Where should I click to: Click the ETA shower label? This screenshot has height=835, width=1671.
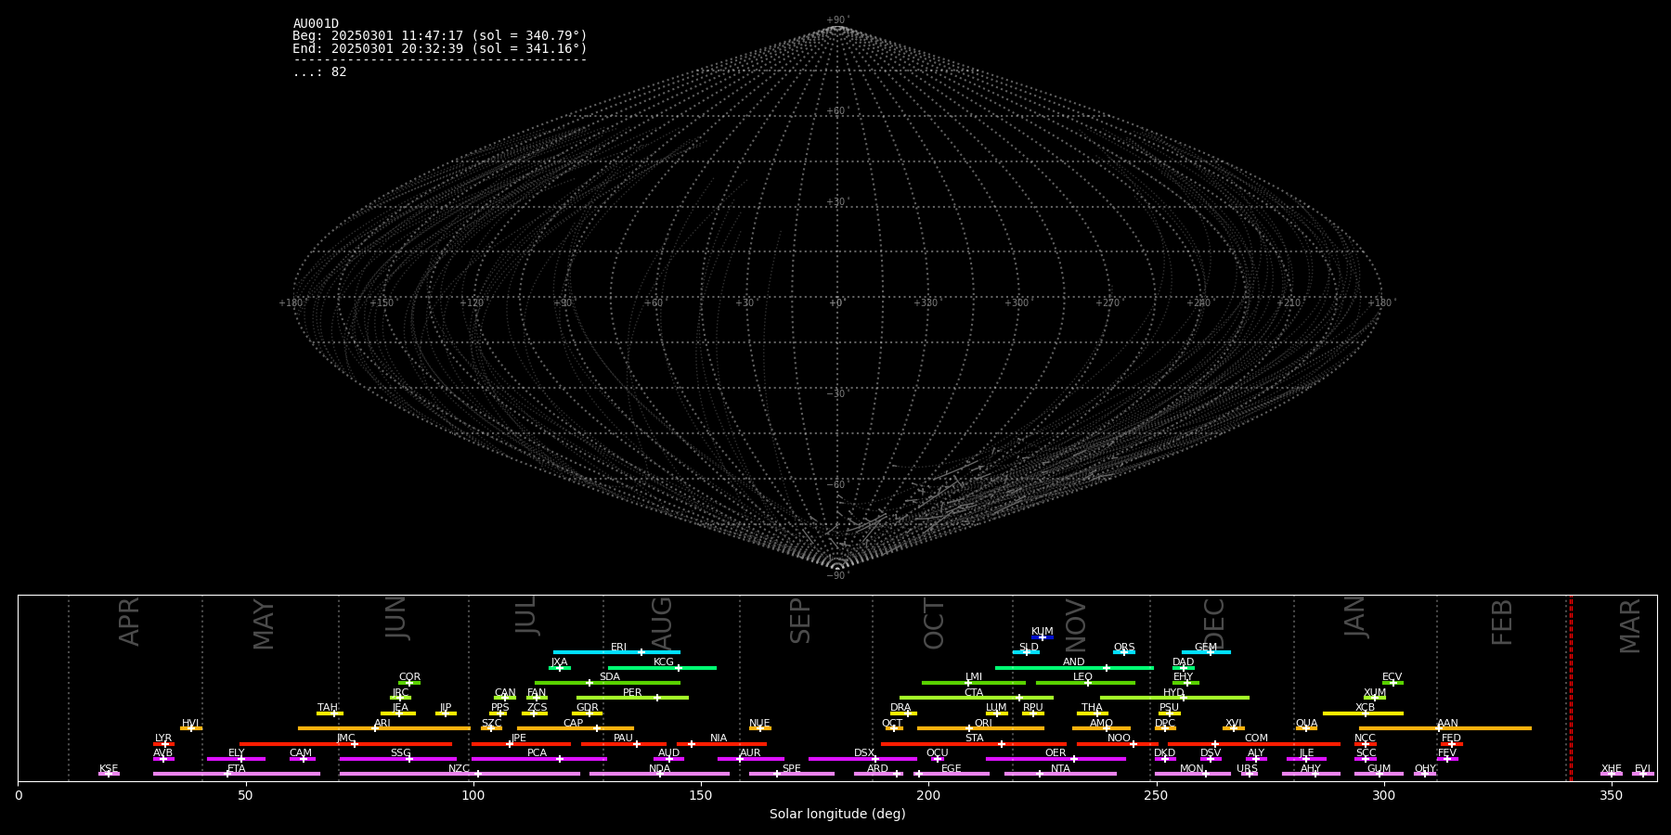237,769
